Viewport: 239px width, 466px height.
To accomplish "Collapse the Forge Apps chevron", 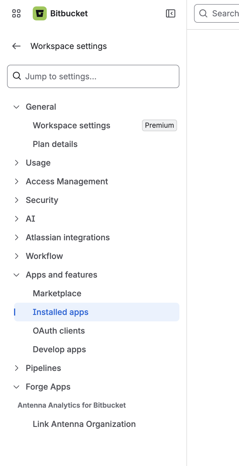I will (17, 387).
